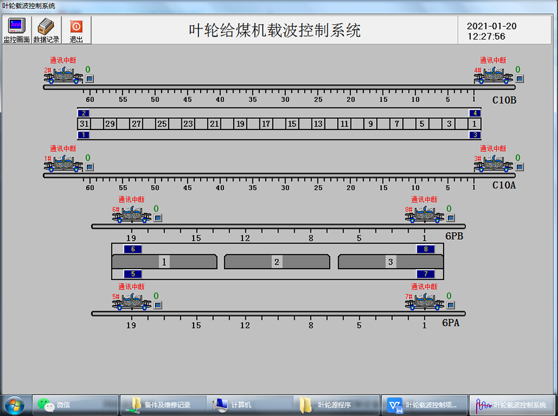Open the 数据记录 data records

(46, 30)
